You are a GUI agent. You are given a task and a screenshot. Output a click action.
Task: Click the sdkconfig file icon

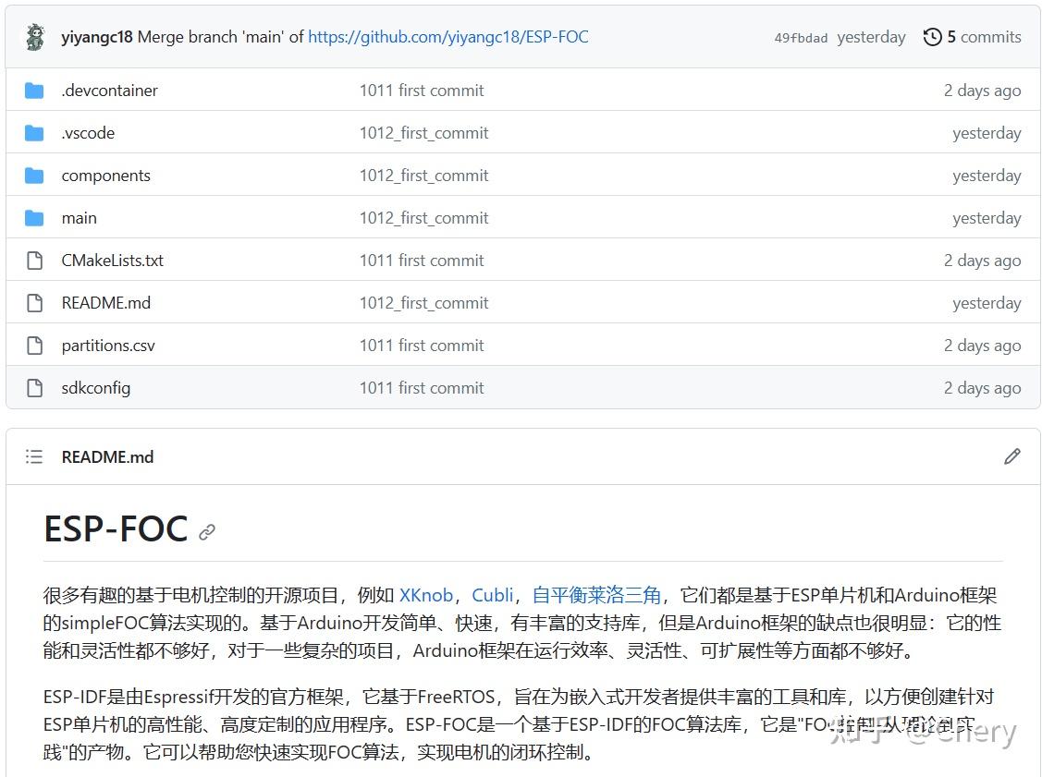pyautogui.click(x=34, y=387)
